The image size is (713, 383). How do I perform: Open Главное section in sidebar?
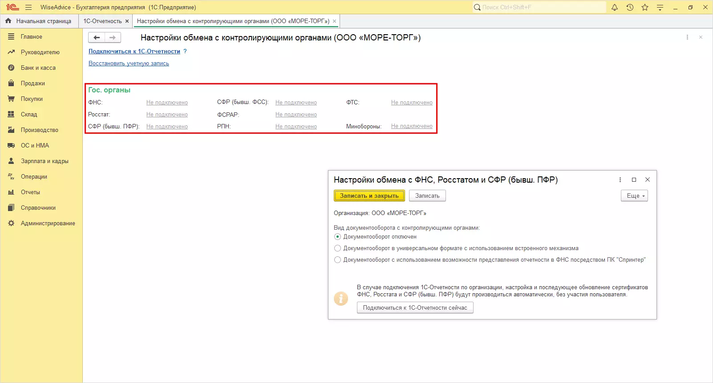click(x=31, y=37)
